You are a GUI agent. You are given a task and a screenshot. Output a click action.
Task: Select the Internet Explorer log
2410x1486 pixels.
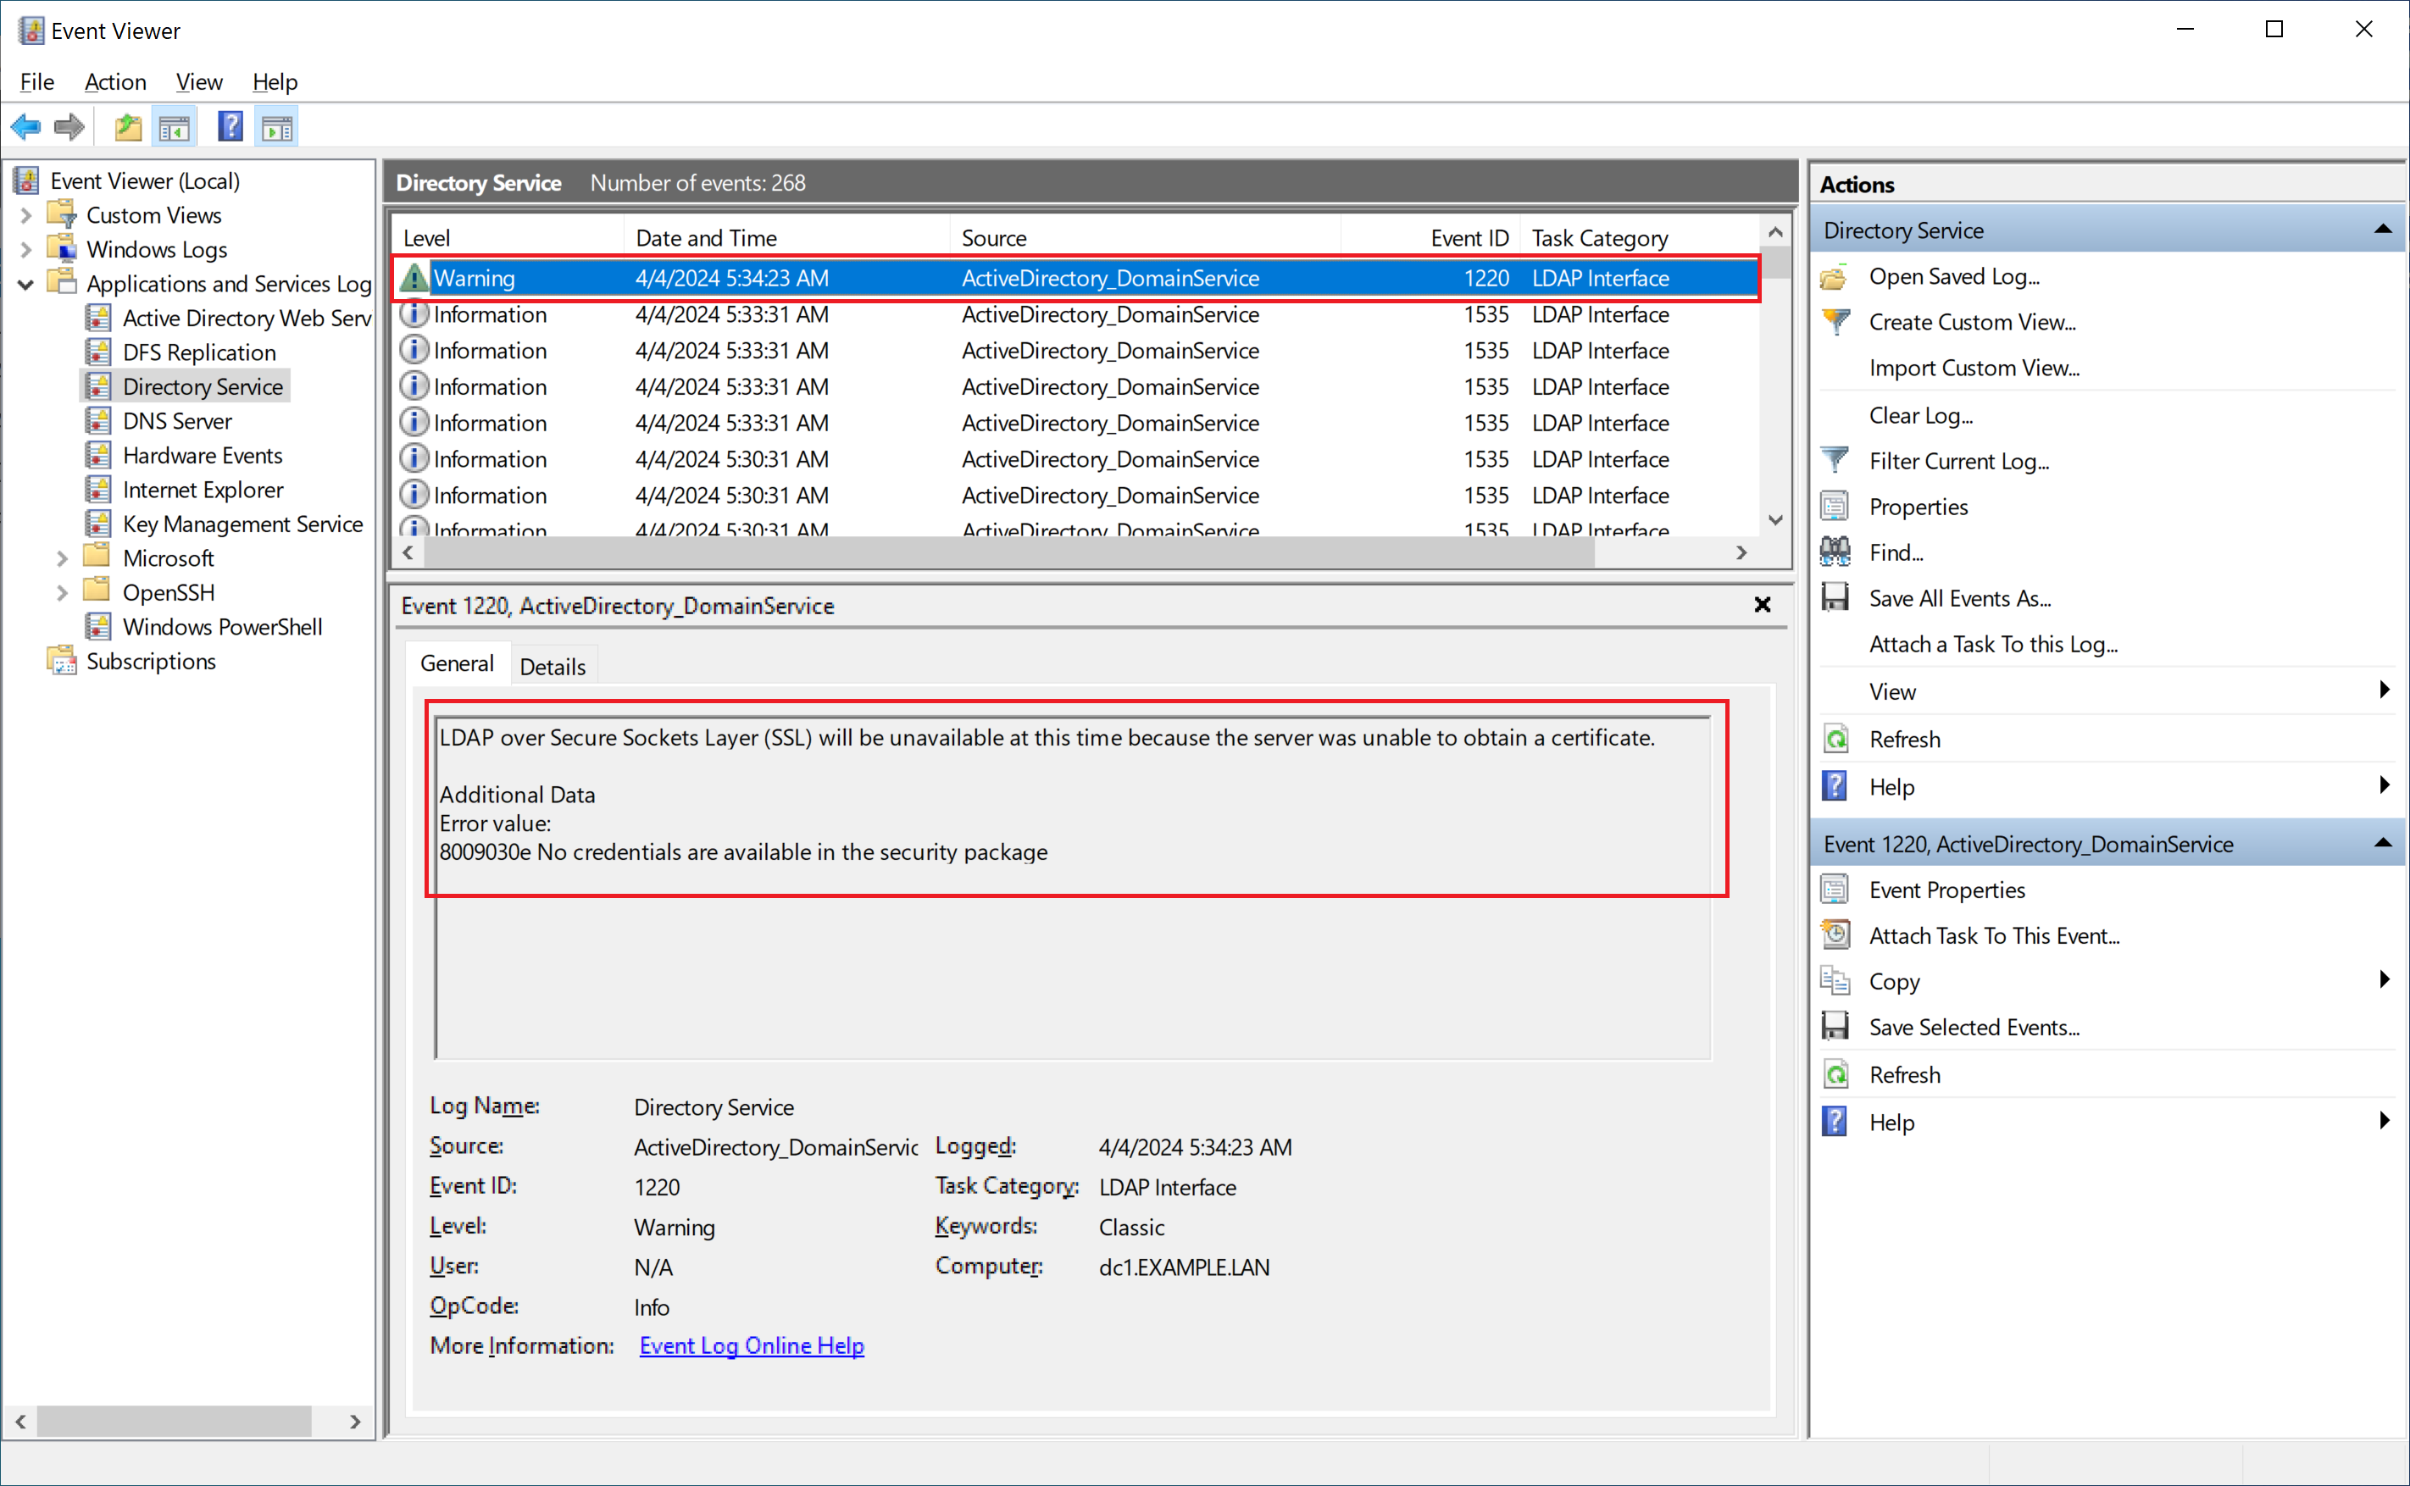pyautogui.click(x=203, y=490)
